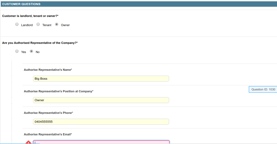Click the Question ID: 1030 tooltip
The height and width of the screenshot is (144, 277).
pos(263,89)
